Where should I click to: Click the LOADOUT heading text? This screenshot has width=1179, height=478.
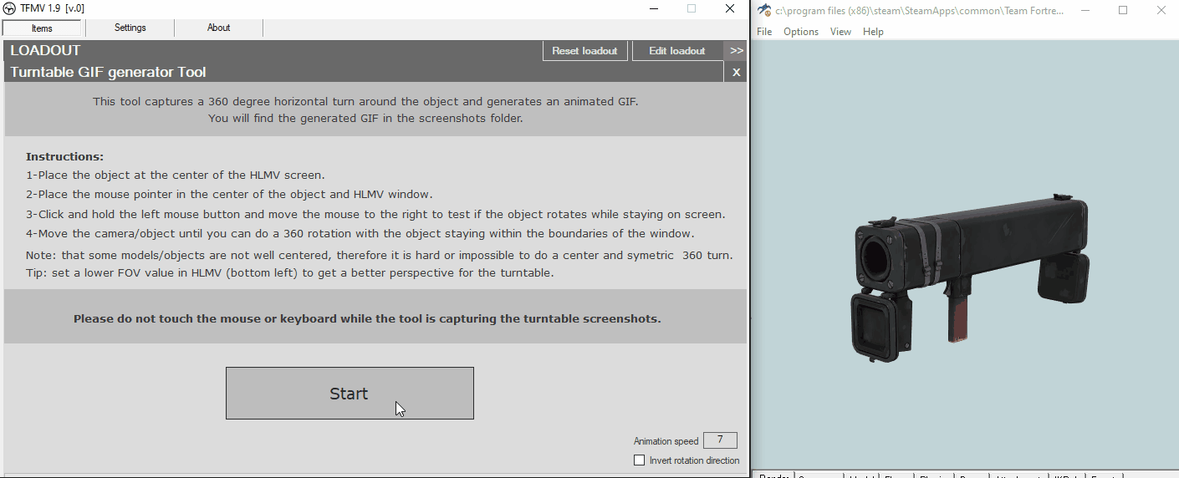point(45,51)
